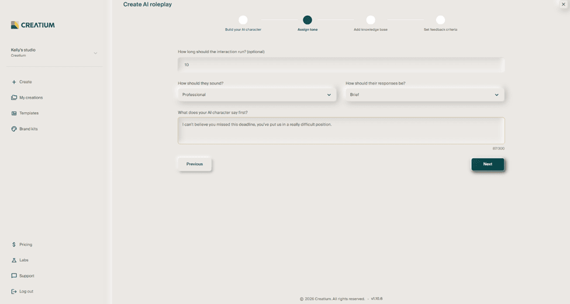Image resolution: width=570 pixels, height=304 pixels.
Task: Focus the AI character first message textarea
Action: 341,130
